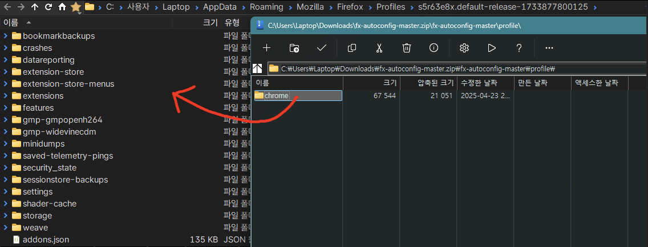
Task: Select the sessionstore-backups folder
Action: click(x=65, y=180)
